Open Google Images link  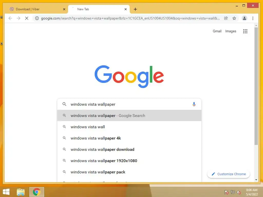click(231, 31)
